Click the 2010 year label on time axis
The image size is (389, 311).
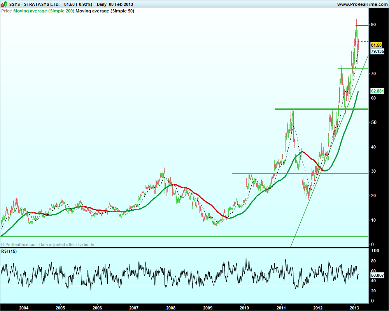244,308
